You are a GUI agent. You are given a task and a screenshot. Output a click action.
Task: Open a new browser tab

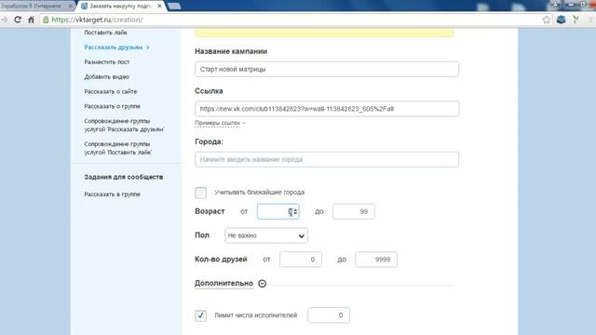[x=174, y=7]
